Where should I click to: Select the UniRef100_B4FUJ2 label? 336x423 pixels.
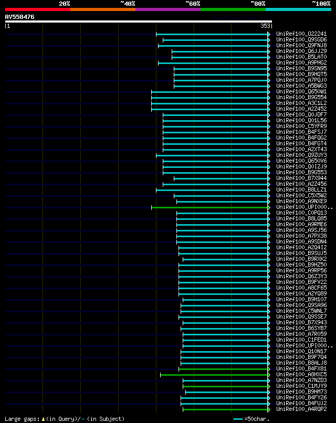(x=301, y=403)
